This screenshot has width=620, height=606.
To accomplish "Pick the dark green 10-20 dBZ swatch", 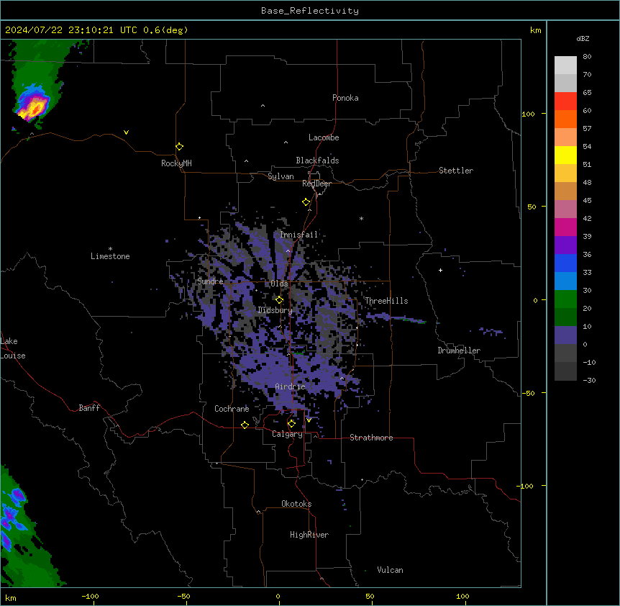I will coord(565,317).
